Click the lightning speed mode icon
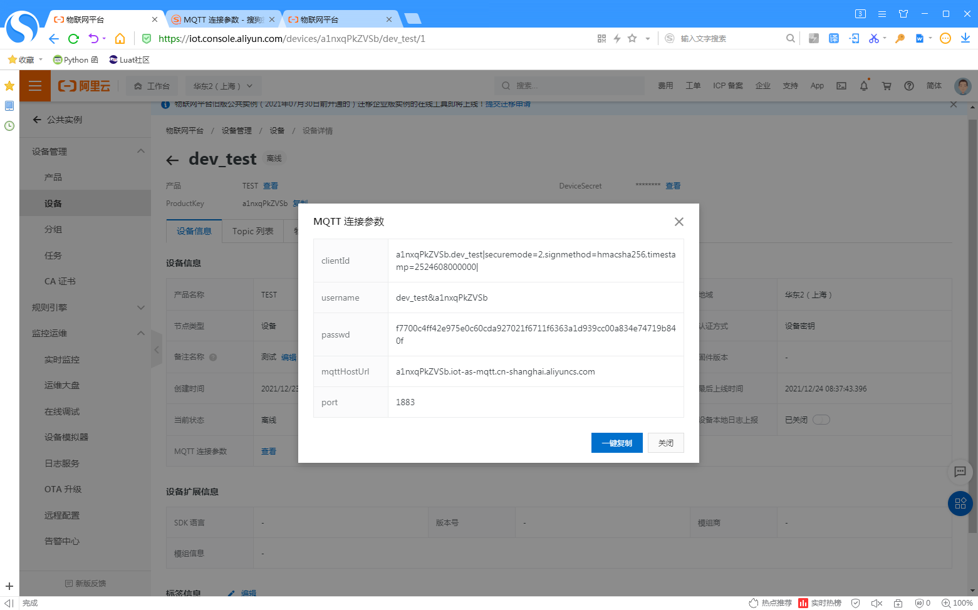The image size is (978, 610). 617,39
